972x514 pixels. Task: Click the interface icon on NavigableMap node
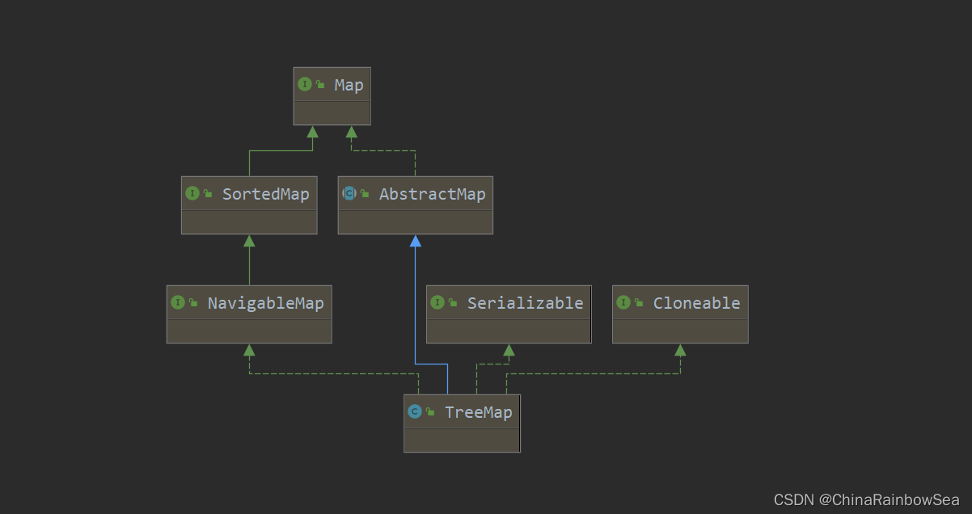178,302
